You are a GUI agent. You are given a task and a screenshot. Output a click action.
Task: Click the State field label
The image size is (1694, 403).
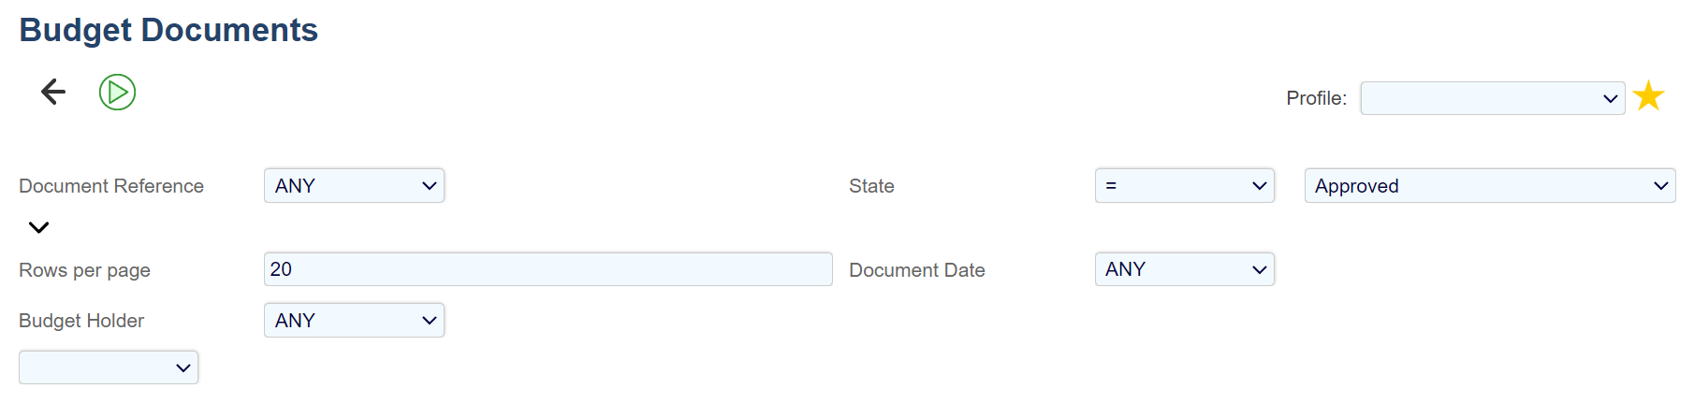click(x=871, y=186)
